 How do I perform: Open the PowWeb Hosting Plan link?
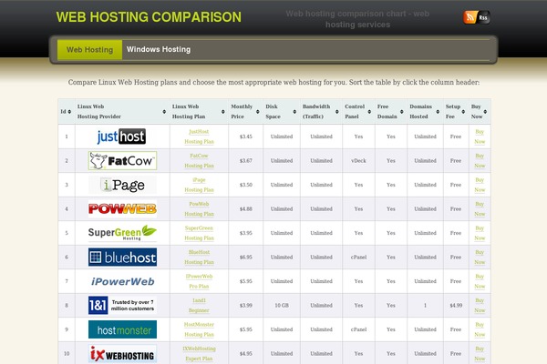click(x=199, y=208)
